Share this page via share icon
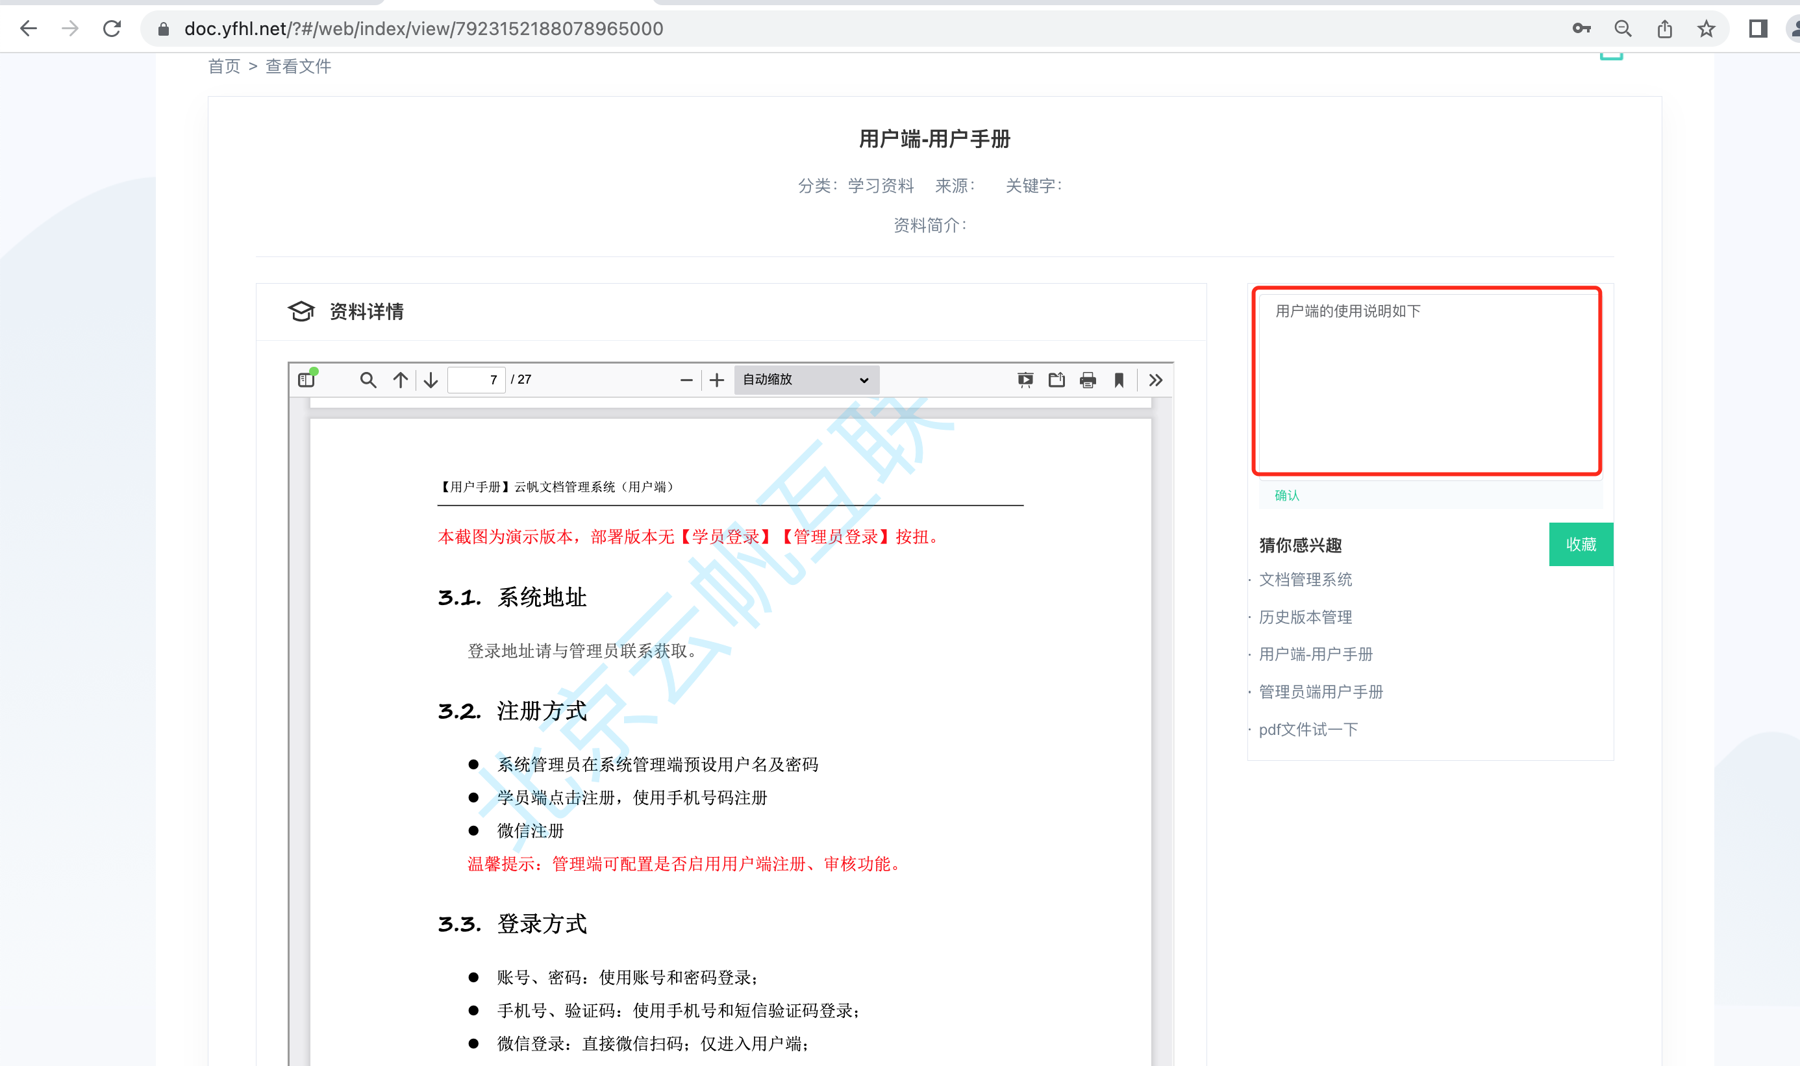The width and height of the screenshot is (1800, 1066). tap(1665, 29)
